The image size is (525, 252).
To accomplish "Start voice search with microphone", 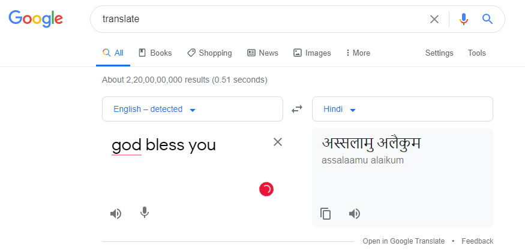I will [463, 19].
